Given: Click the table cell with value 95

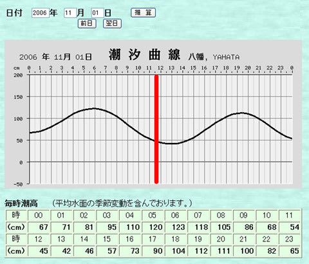Looking at the screenshot, I should coord(107,227).
